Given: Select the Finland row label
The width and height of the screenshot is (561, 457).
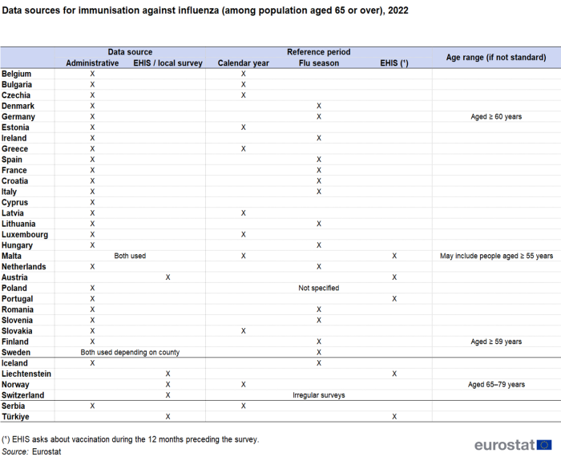Looking at the screenshot, I should tap(15, 342).
